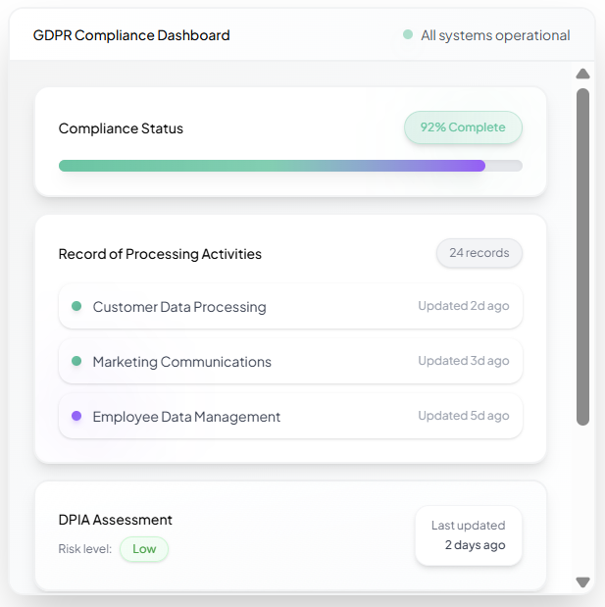Viewport: 605px width, 607px height.
Task: Click the Updated 5d ago timestamp
Action: (x=464, y=416)
